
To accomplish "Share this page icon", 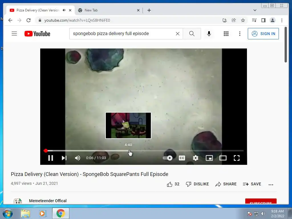I will point(234,20).
